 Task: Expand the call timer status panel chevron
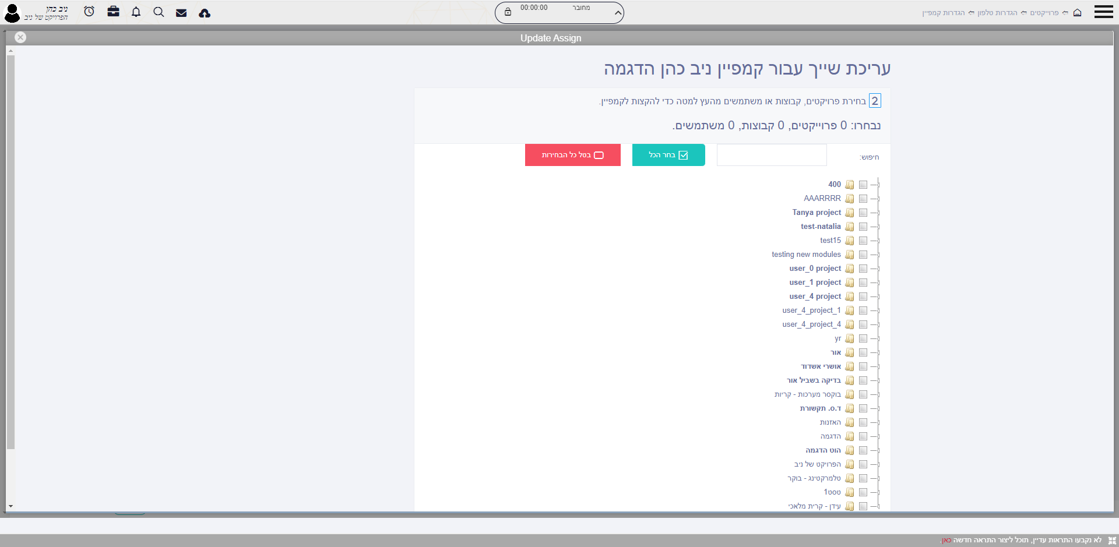pos(618,13)
